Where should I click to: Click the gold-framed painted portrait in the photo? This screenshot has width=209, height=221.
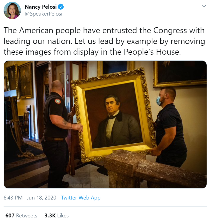(x=114, y=115)
